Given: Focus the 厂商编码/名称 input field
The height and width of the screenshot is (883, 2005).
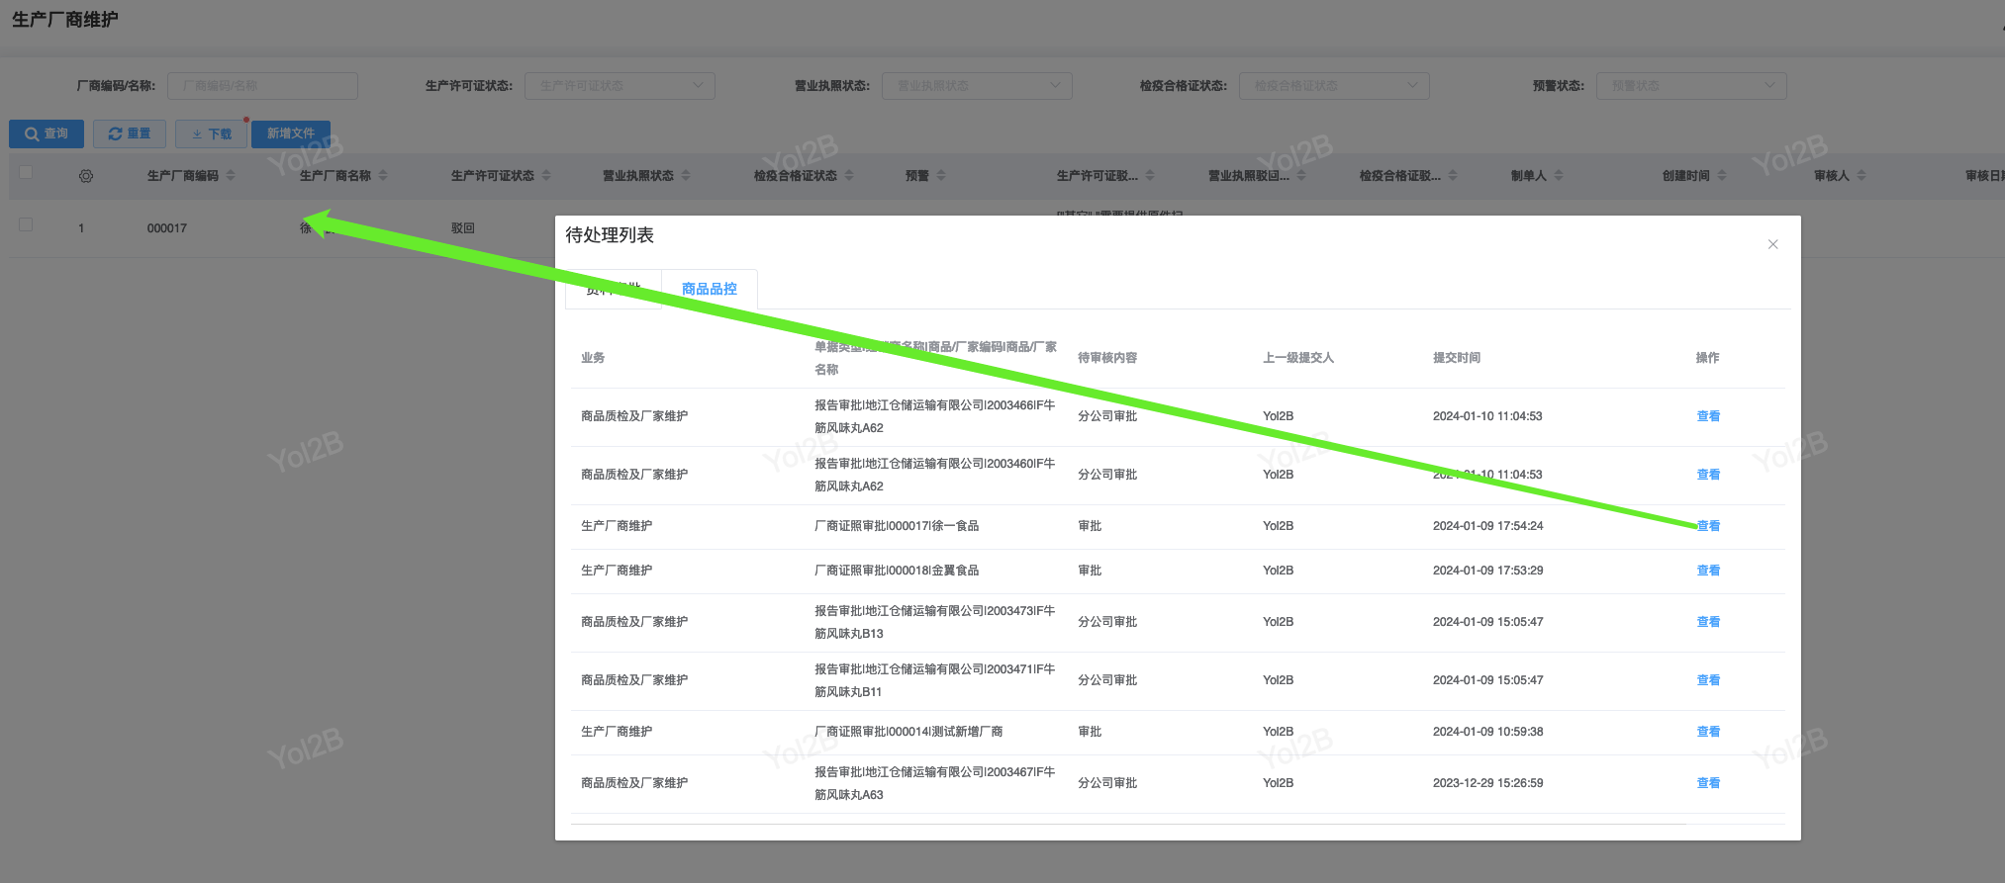Looking at the screenshot, I should pyautogui.click(x=262, y=86).
